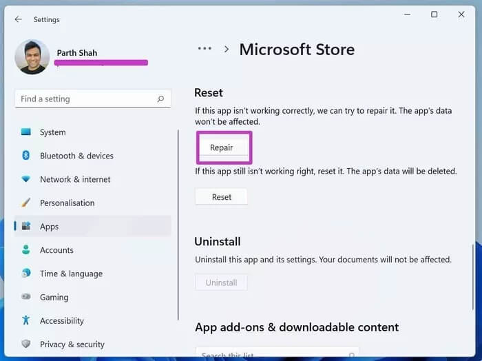Open Time & language settings
This screenshot has height=361, width=482.
92,274
